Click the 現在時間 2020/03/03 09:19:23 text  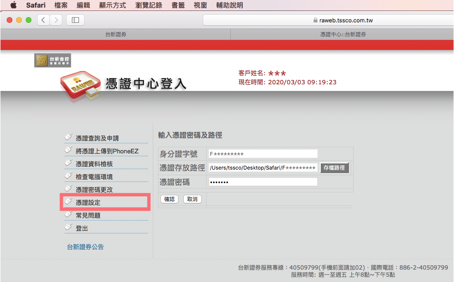pyautogui.click(x=287, y=82)
